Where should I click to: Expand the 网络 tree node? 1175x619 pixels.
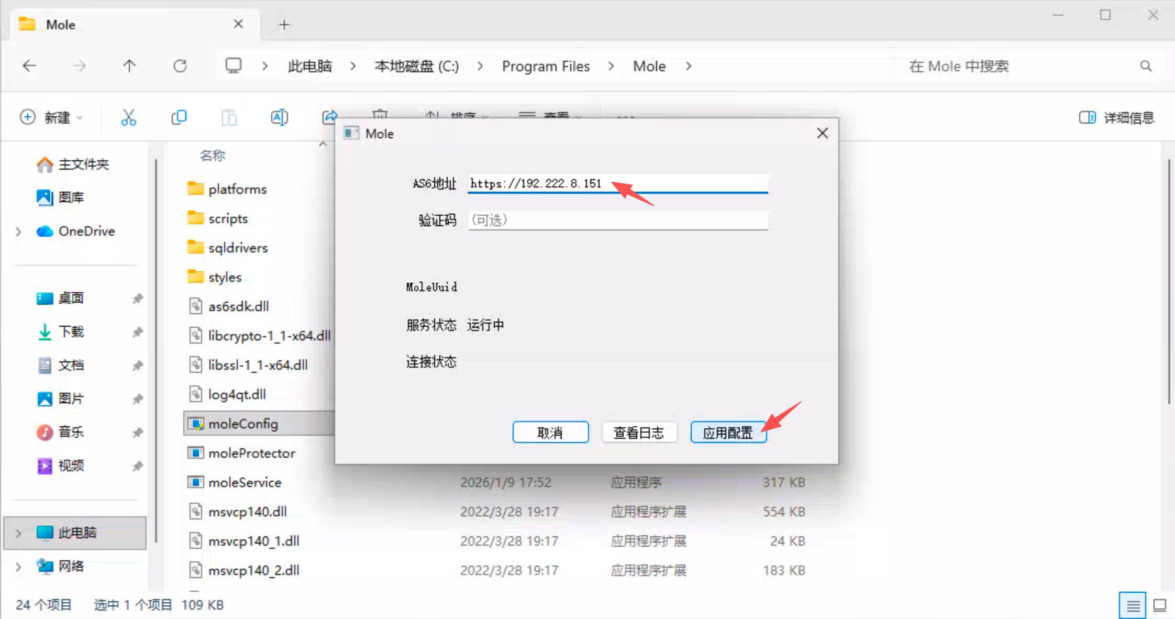[x=18, y=566]
